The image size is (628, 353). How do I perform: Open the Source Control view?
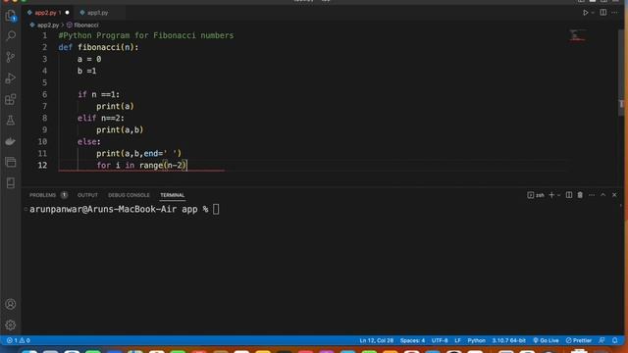(11, 57)
